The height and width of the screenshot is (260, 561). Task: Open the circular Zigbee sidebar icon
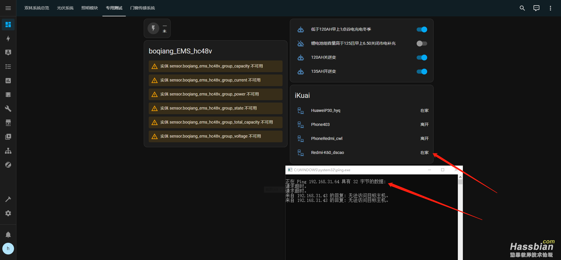click(x=8, y=165)
